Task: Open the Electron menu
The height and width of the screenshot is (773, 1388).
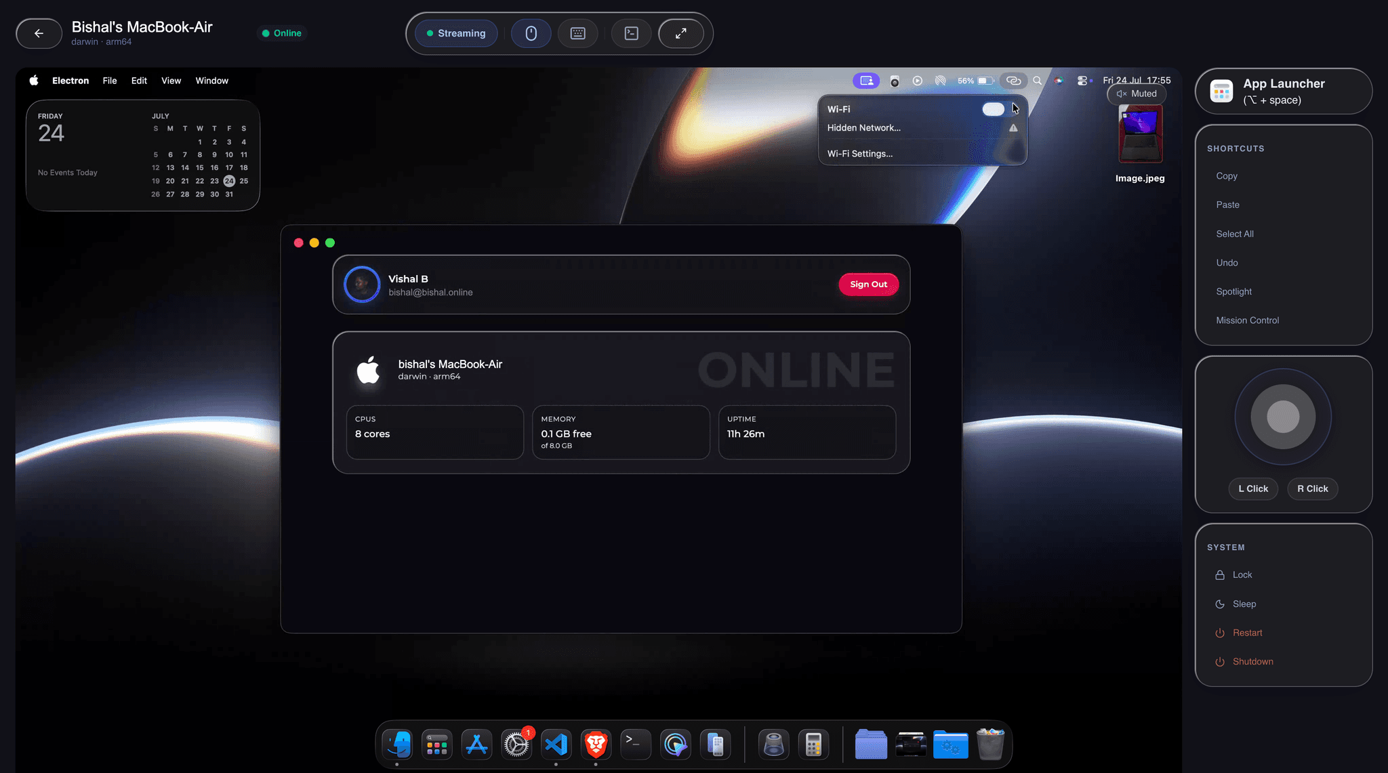Action: coord(70,81)
